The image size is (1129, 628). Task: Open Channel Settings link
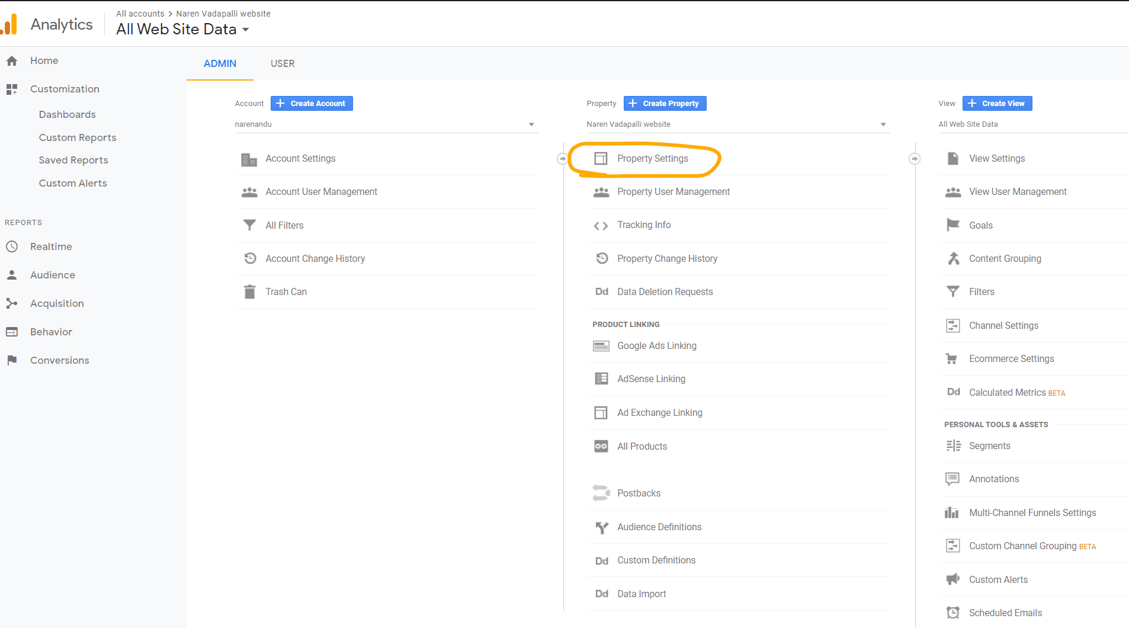tap(1003, 325)
